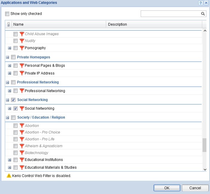The height and width of the screenshot is (194, 210).
Task: Click the help question mark icon
Action: (200, 3)
